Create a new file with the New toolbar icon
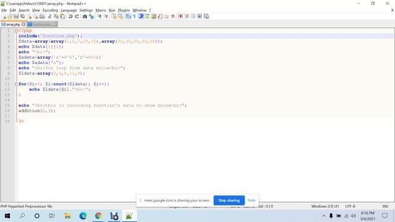The width and height of the screenshot is (395, 222). 4,17
